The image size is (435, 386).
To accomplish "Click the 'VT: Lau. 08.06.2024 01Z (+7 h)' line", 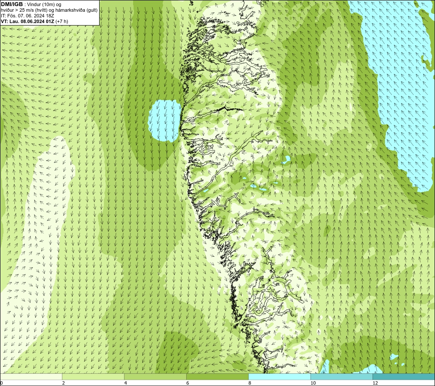I will point(34,21).
